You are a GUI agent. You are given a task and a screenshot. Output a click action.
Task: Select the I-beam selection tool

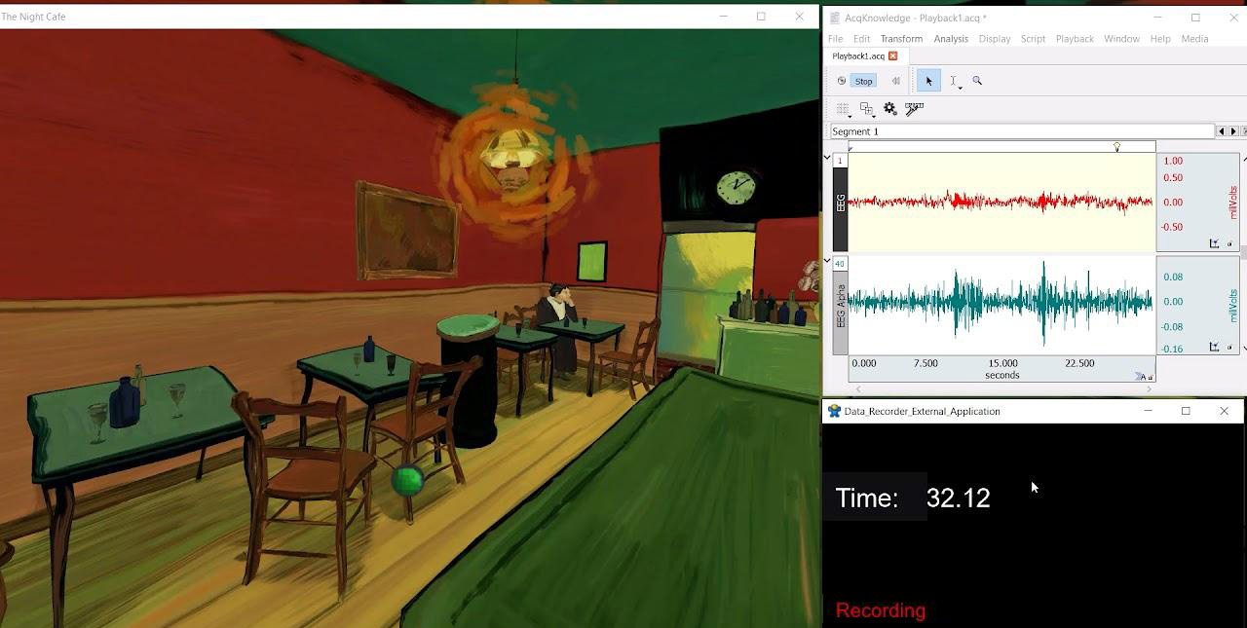[x=954, y=82]
